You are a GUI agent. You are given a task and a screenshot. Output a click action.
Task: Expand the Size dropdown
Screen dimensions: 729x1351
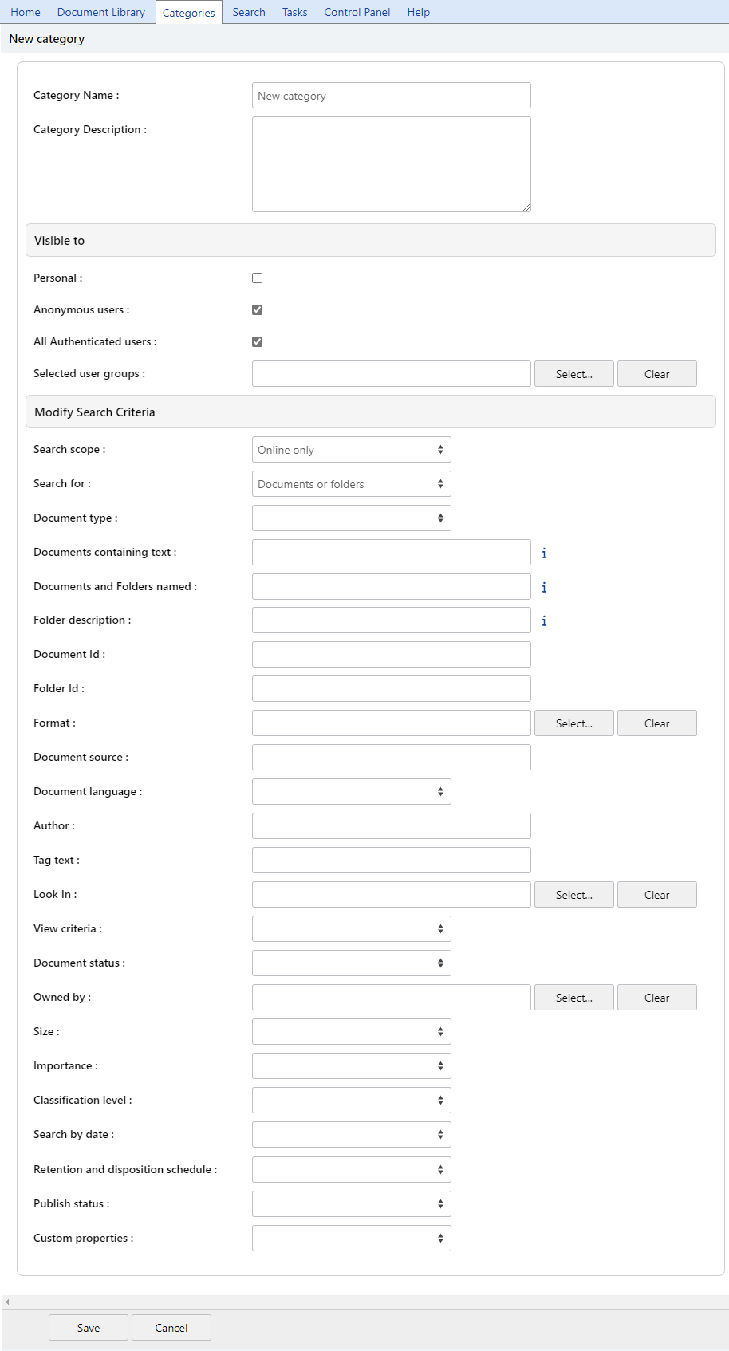pos(352,1032)
